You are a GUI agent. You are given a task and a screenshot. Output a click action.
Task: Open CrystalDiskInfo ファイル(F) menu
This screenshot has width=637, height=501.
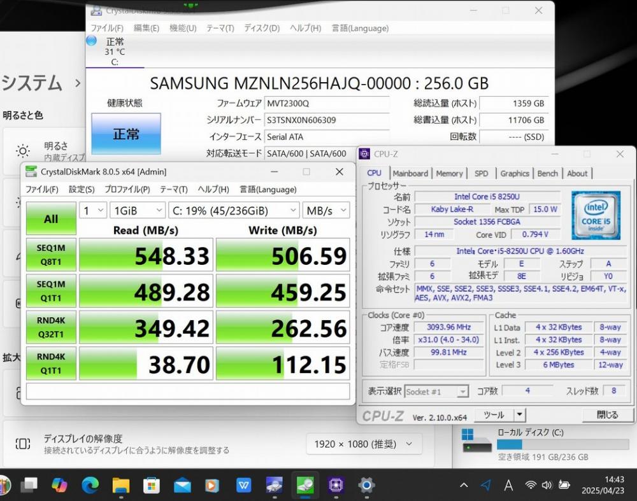click(107, 28)
